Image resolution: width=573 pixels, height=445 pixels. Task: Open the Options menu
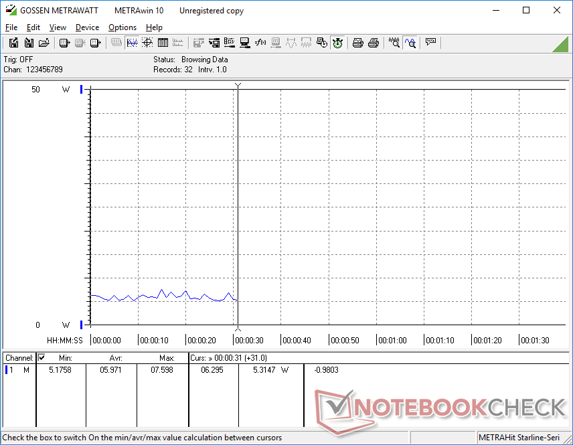(x=122, y=27)
